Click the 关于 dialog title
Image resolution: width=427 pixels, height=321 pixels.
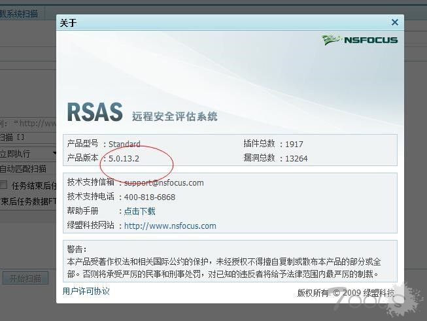coord(68,23)
